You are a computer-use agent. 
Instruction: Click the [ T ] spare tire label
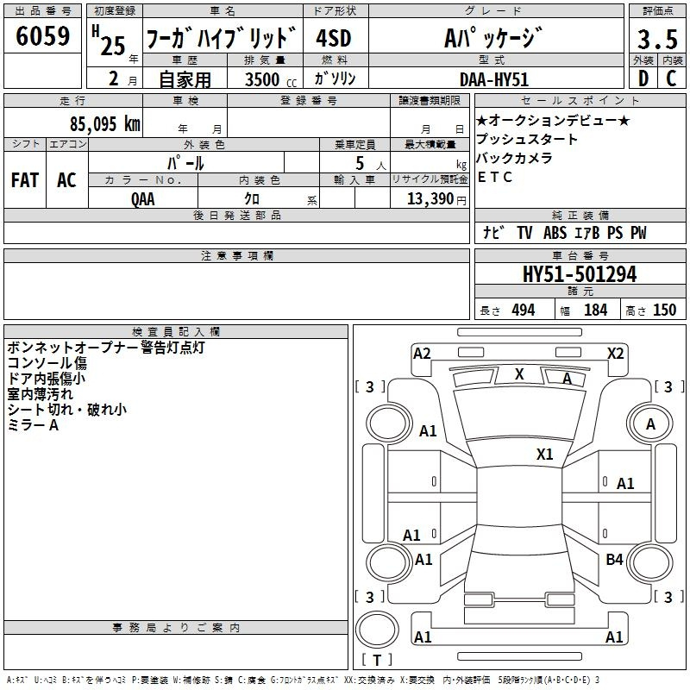click(377, 660)
